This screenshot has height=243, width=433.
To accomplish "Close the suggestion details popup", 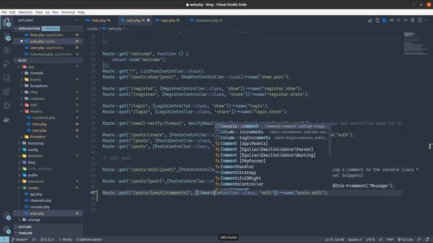I will (417, 169).
